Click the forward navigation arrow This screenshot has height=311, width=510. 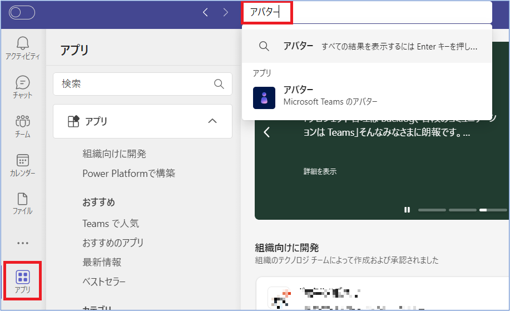(225, 12)
